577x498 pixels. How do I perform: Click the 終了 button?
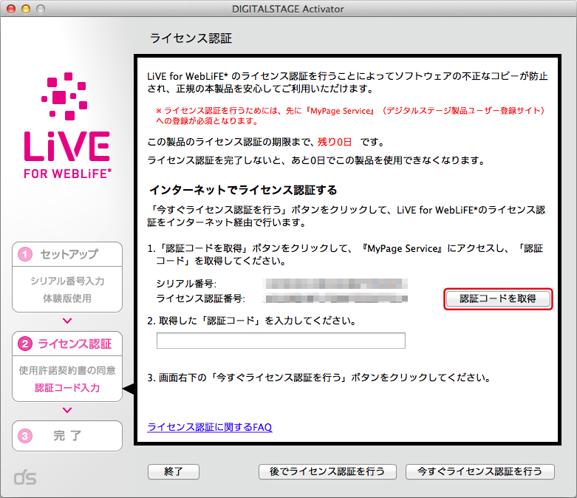click(174, 471)
